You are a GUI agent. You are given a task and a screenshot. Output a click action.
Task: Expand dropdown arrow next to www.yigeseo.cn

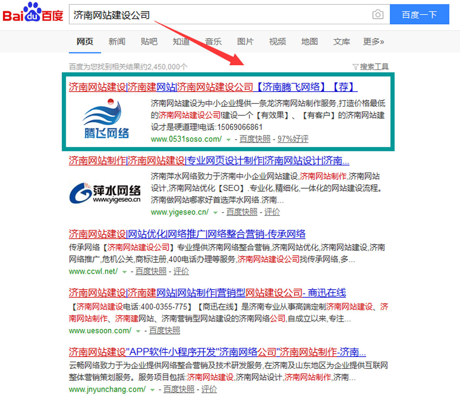[215, 213]
